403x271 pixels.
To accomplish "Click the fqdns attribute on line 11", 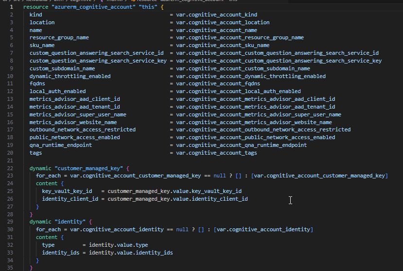I will pyautogui.click(x=37, y=83).
